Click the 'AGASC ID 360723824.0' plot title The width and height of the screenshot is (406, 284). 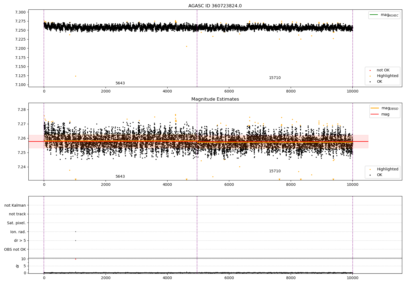pyautogui.click(x=215, y=6)
